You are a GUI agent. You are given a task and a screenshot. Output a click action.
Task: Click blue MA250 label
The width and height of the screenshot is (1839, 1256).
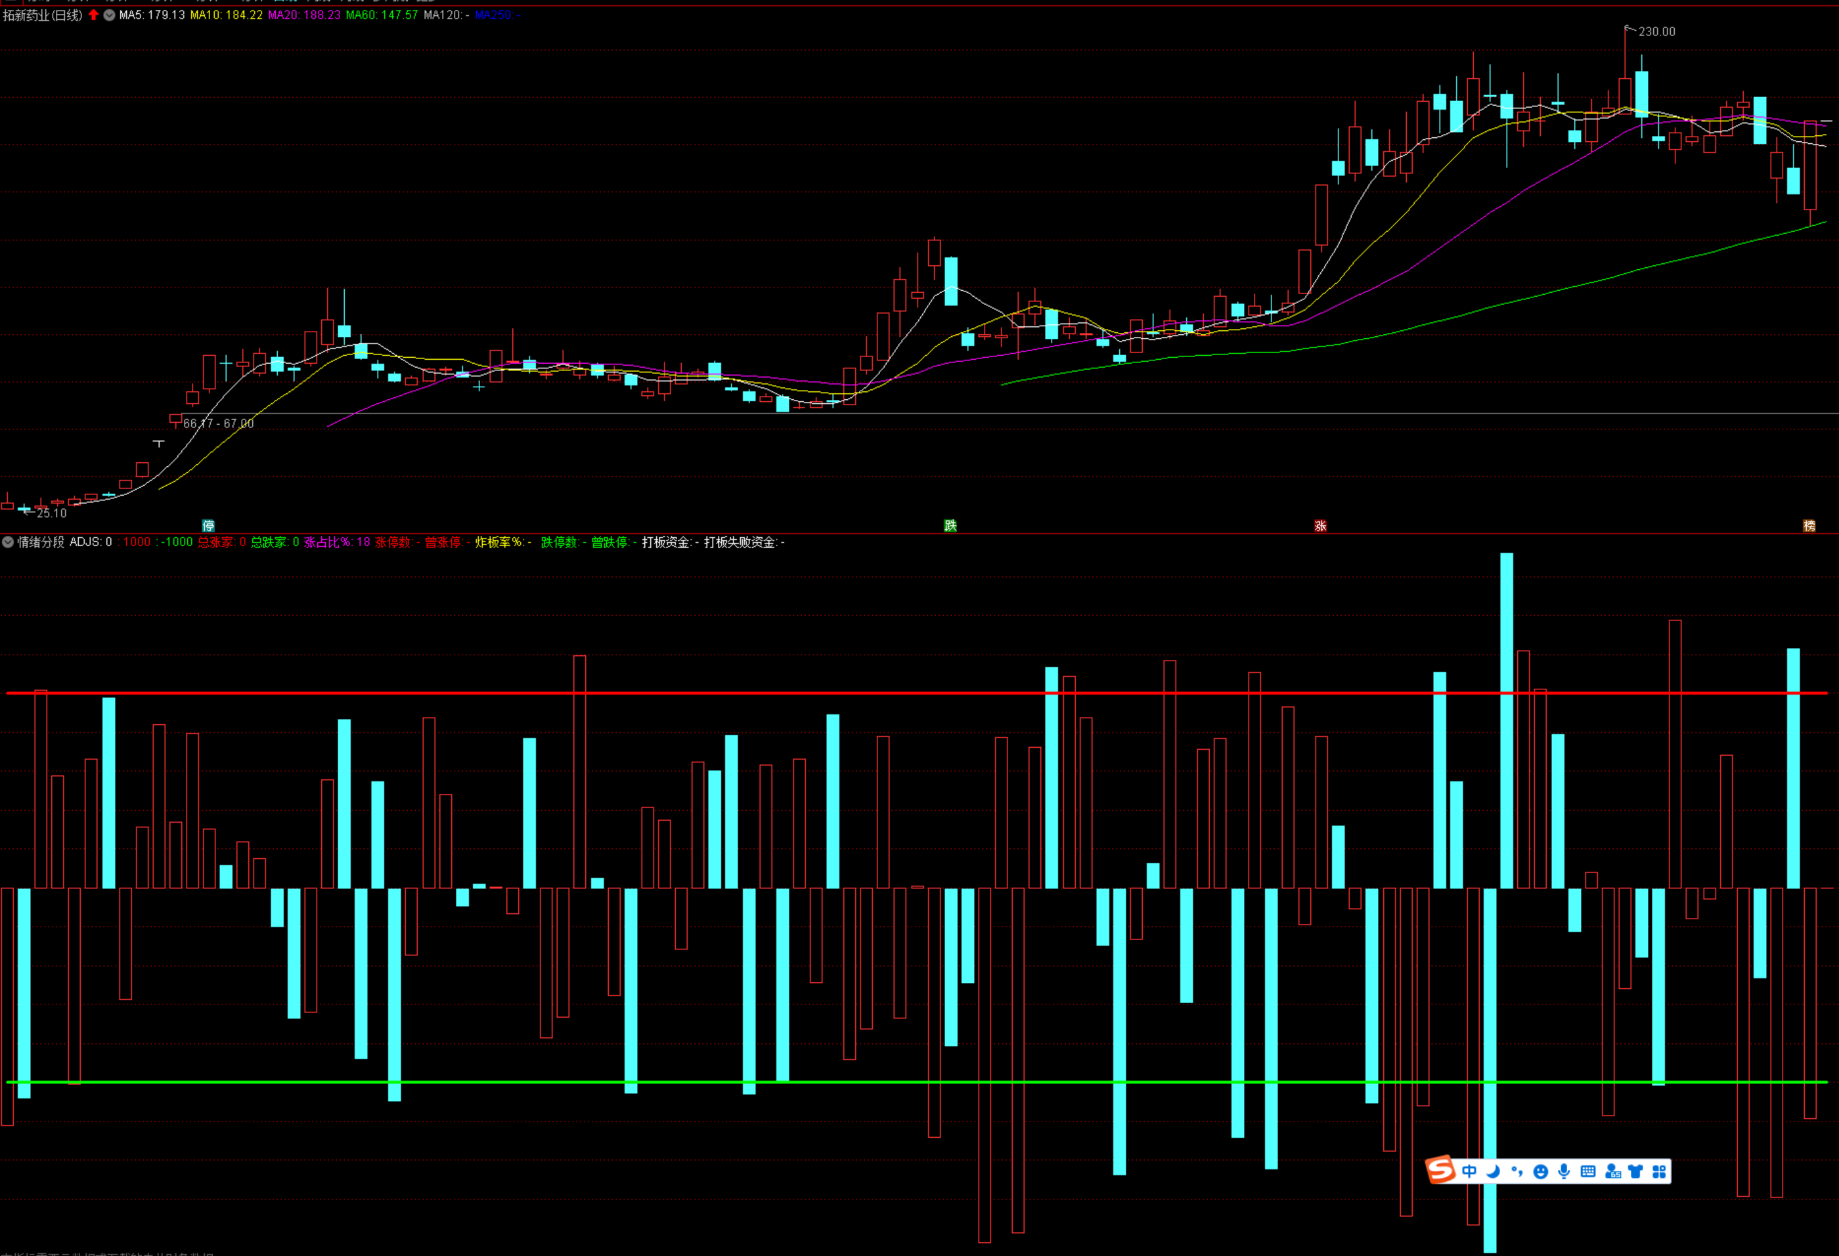click(497, 15)
